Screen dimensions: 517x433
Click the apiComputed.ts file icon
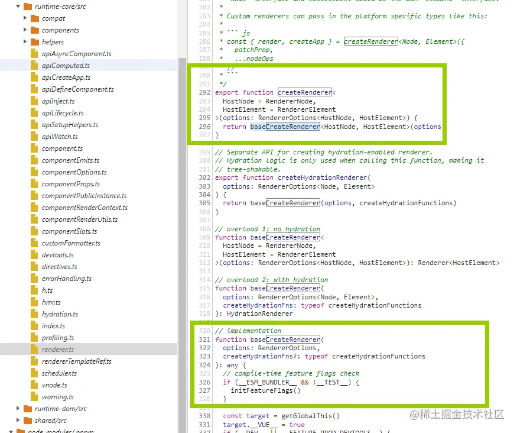coord(34,65)
